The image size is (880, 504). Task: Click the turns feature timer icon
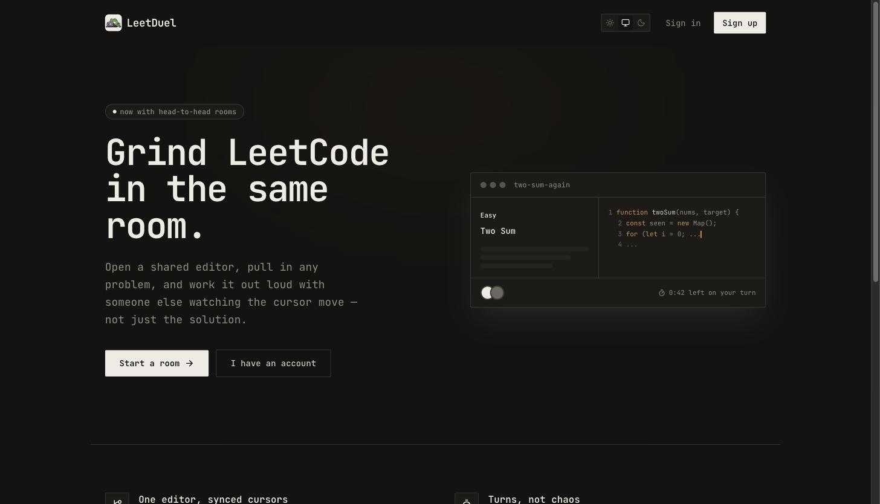pyautogui.click(x=467, y=499)
